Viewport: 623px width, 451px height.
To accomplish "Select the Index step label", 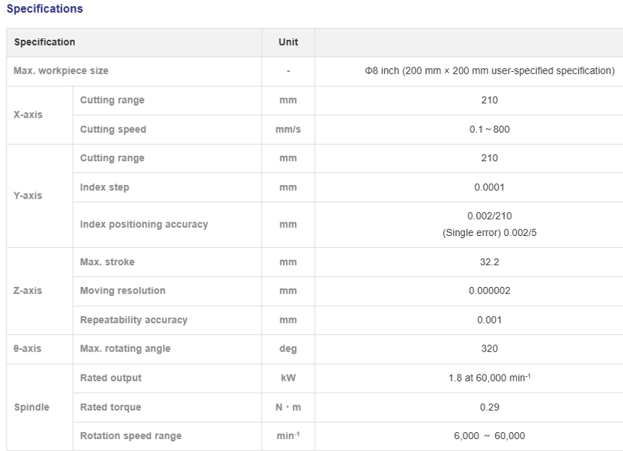I will click(x=104, y=187).
